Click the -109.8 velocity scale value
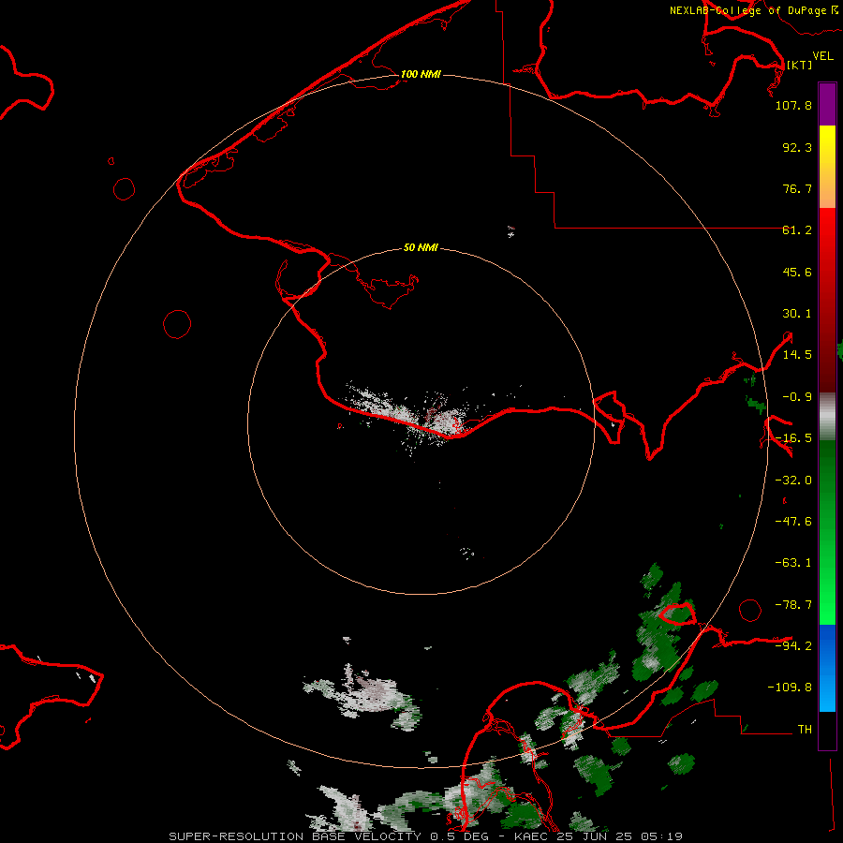The width and height of the screenshot is (843, 843). (790, 688)
